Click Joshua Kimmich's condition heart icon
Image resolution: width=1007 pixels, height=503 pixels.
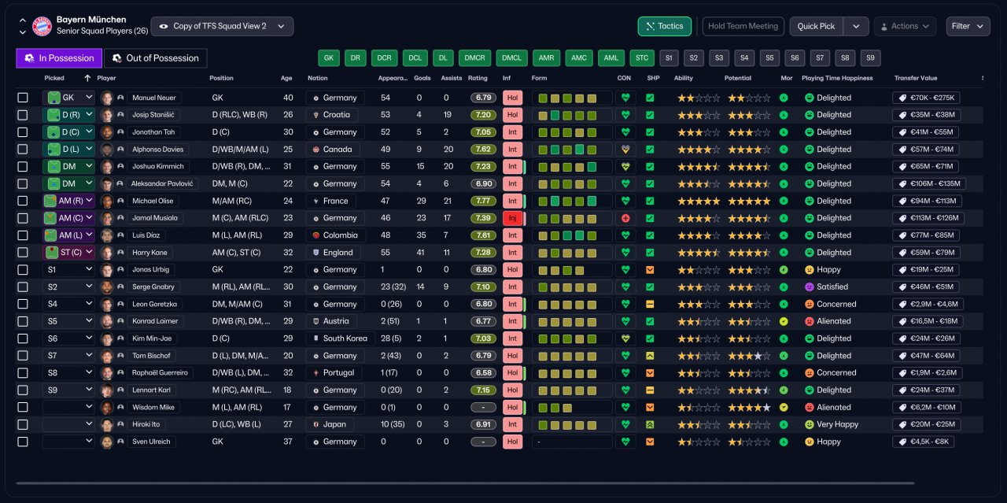[625, 167]
